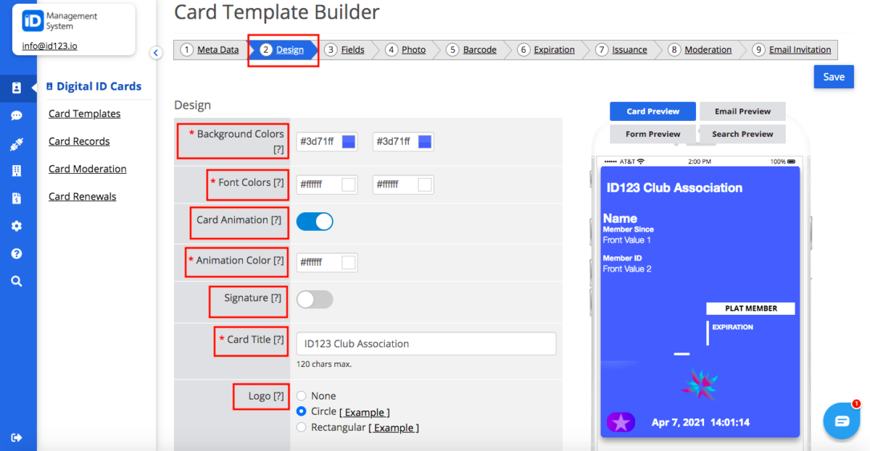Screen dimensions: 870x451
Task: Open the Card Renewals link
Action: click(82, 196)
